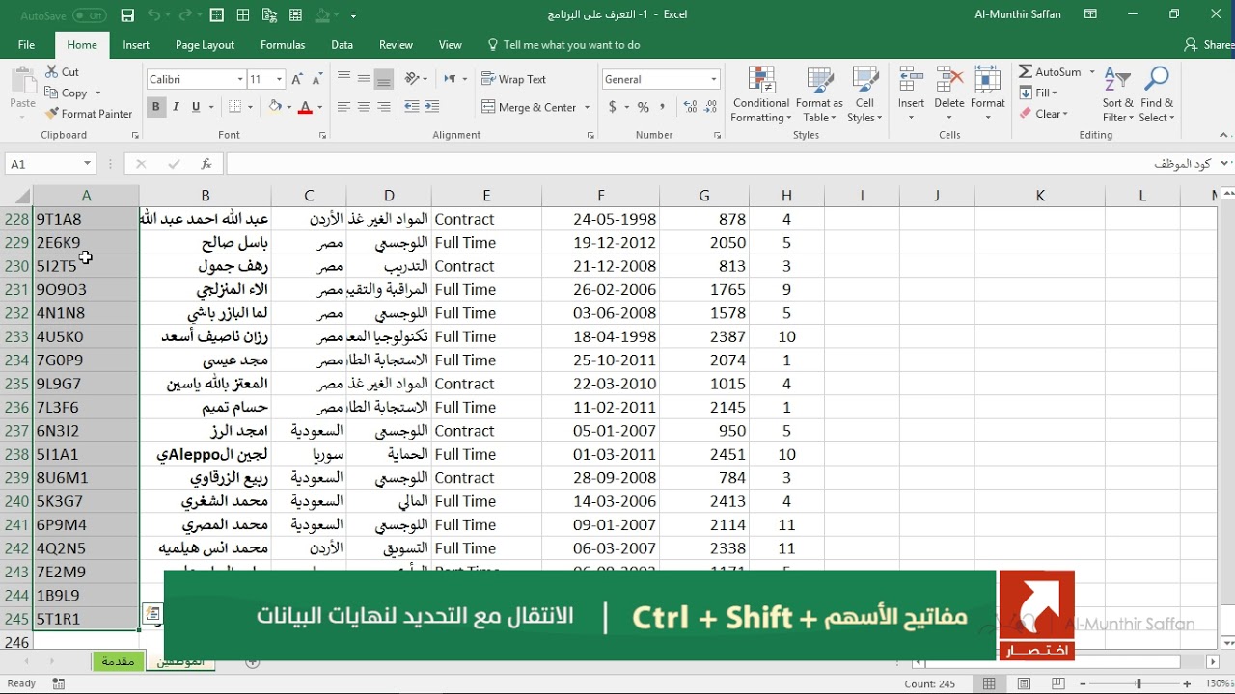Select the مقدمة sheet tab

119,661
